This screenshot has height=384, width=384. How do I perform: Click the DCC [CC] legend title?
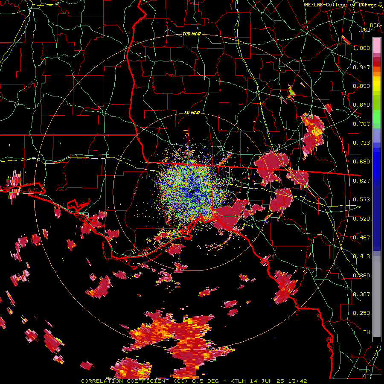(369, 27)
